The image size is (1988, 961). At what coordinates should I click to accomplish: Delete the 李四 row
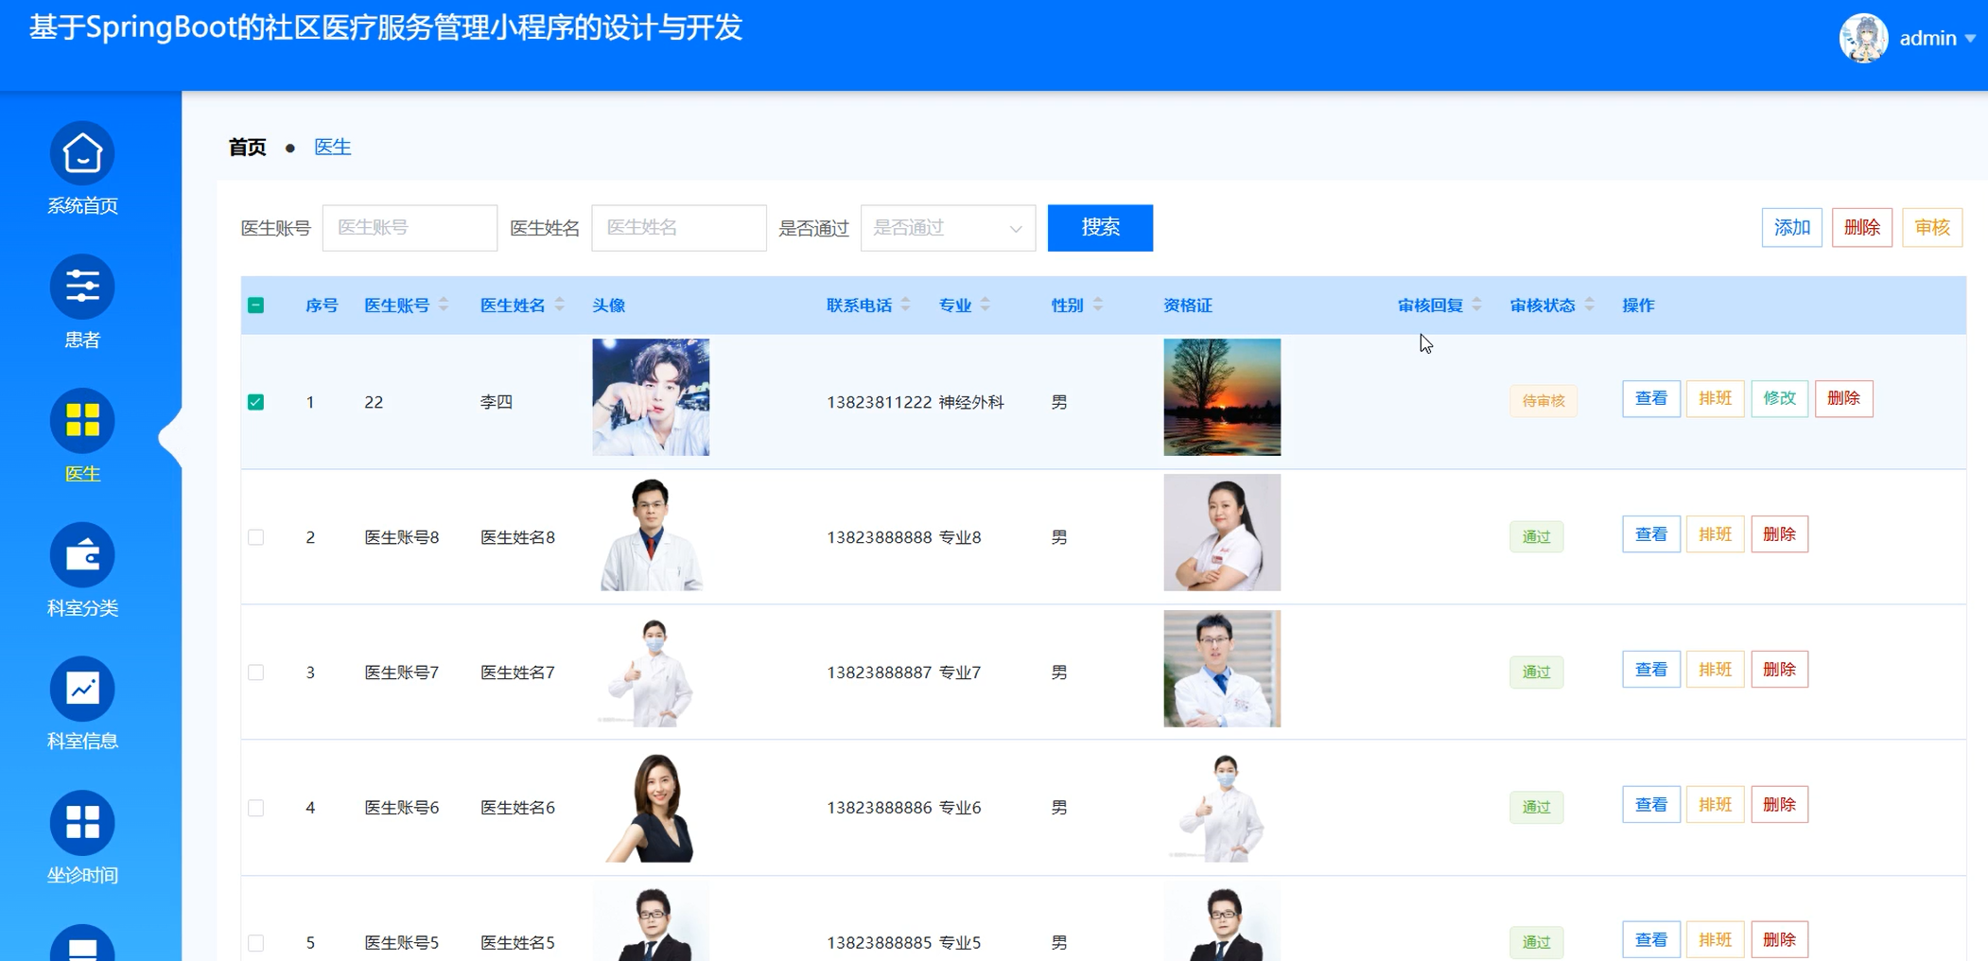click(x=1843, y=398)
